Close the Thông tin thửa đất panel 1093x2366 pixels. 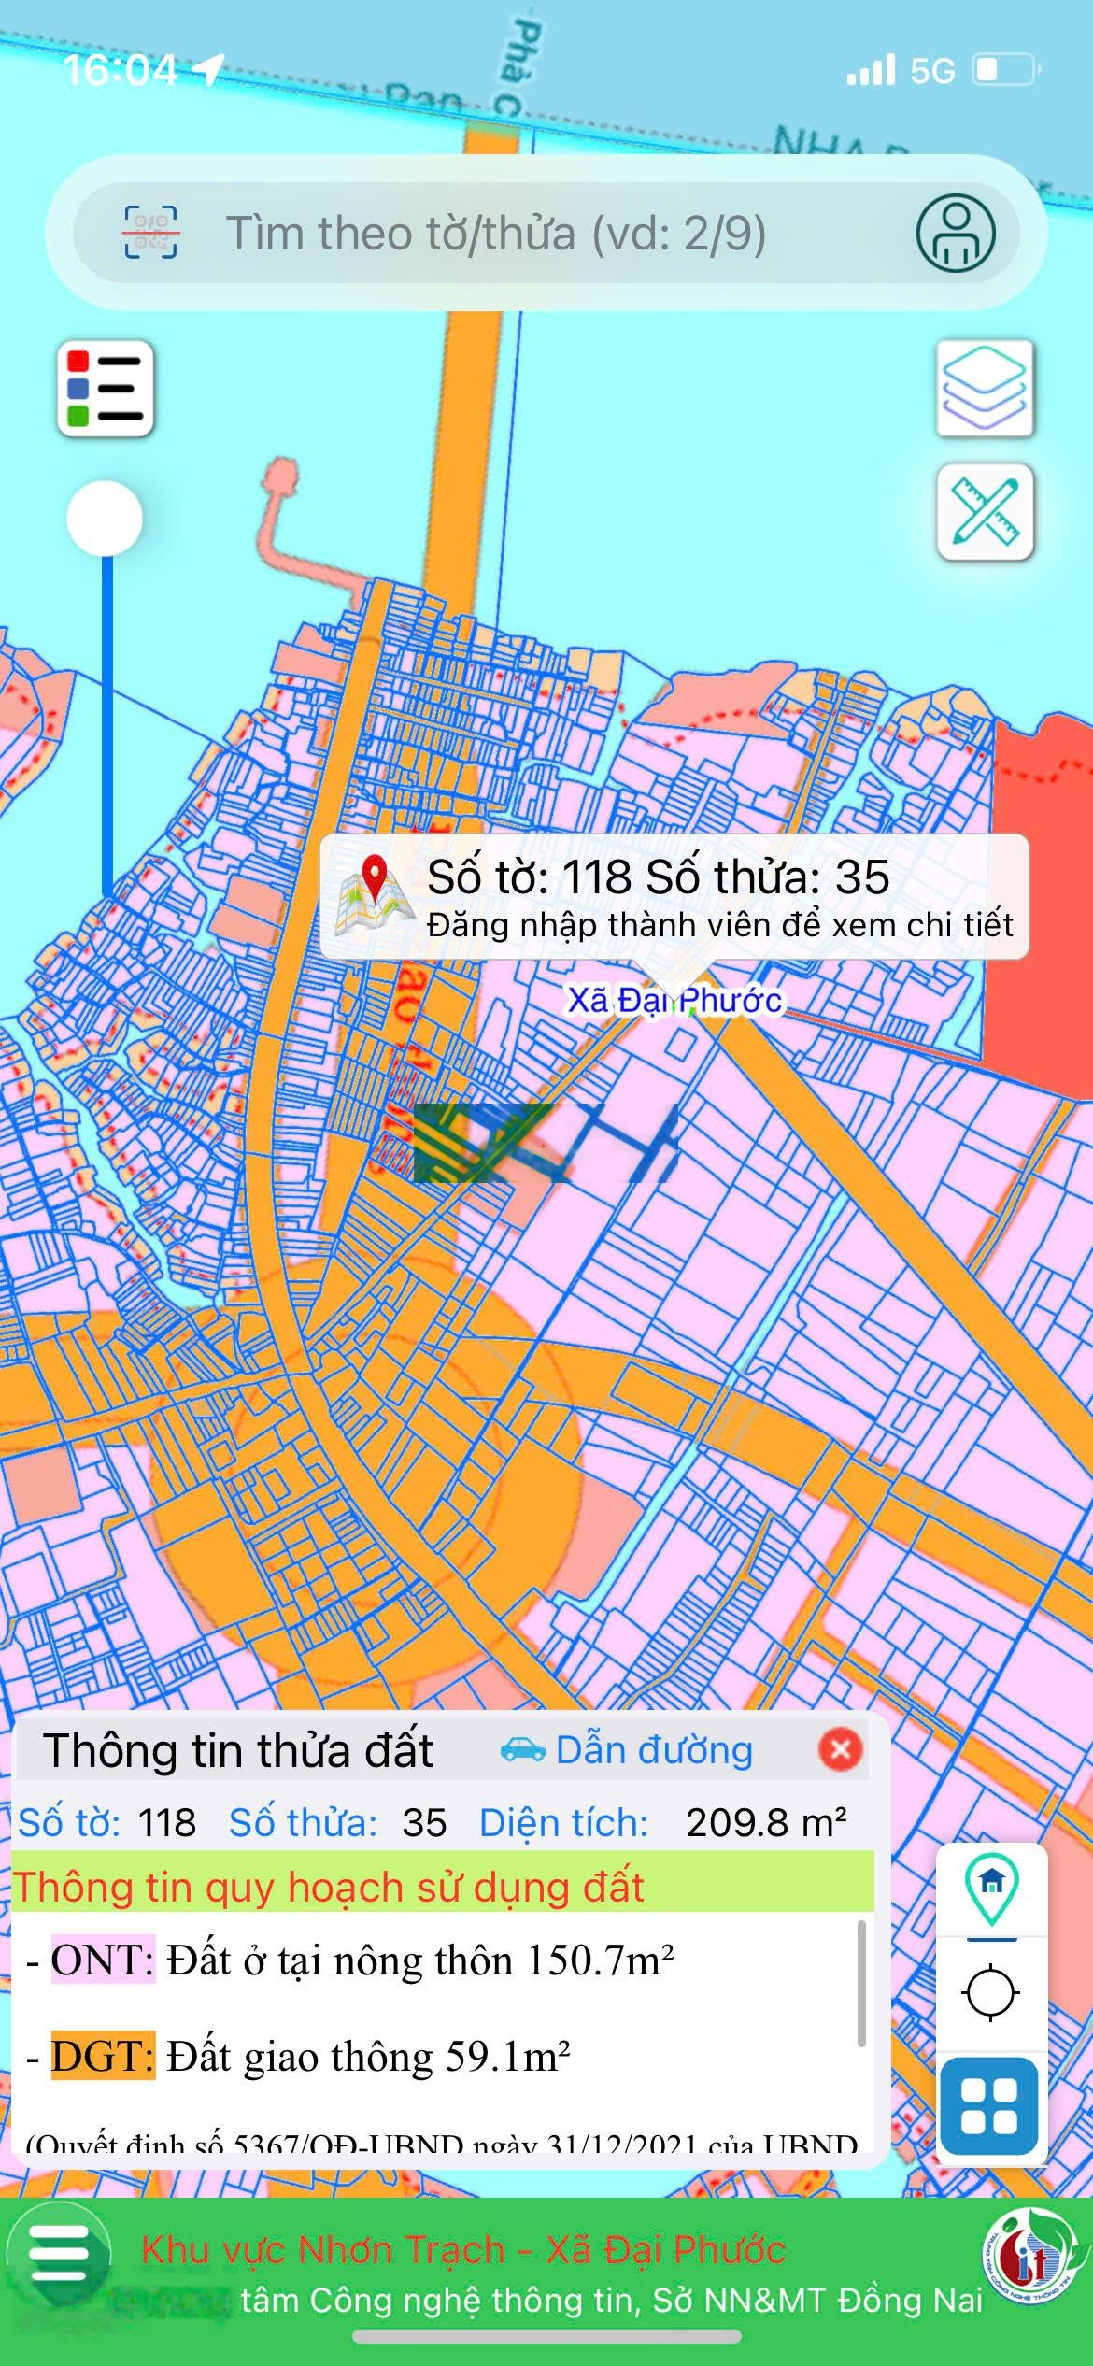[839, 1749]
